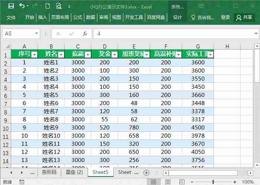
Task: Click the Undo arrow icon
Action: click(22, 6)
